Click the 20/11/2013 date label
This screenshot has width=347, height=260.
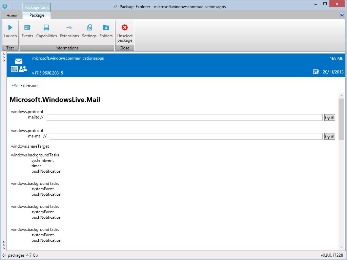[x=333, y=72]
